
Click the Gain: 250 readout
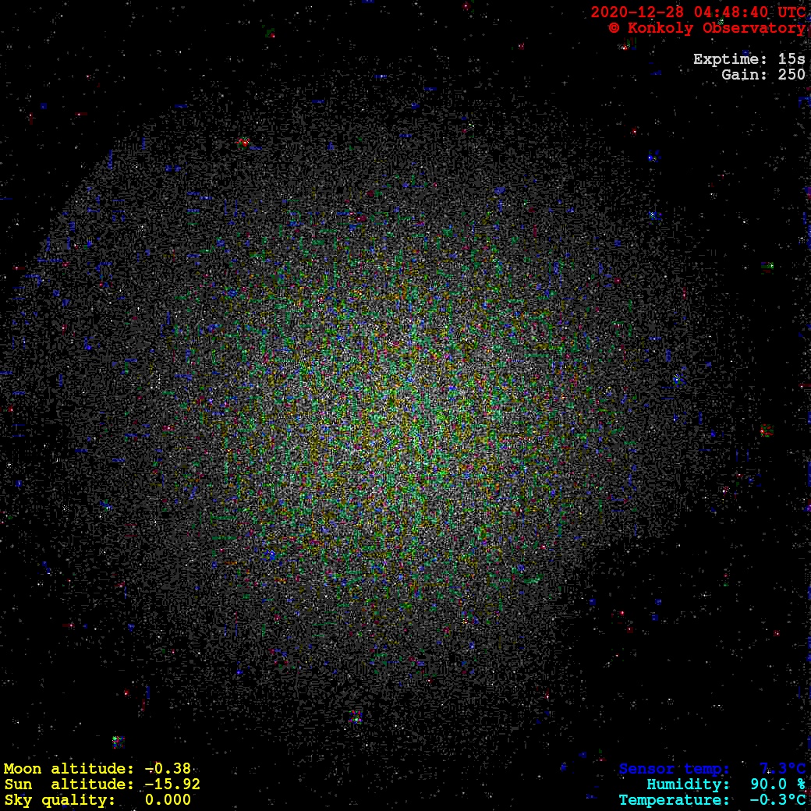point(763,75)
